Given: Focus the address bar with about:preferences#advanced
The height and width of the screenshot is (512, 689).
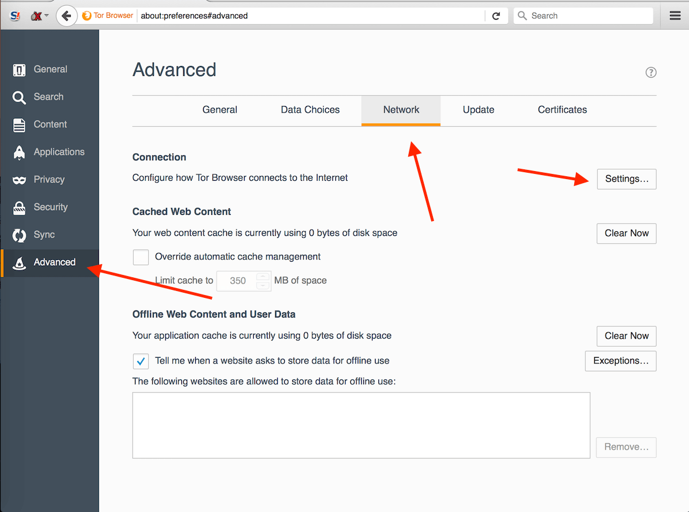Looking at the screenshot, I should point(310,16).
